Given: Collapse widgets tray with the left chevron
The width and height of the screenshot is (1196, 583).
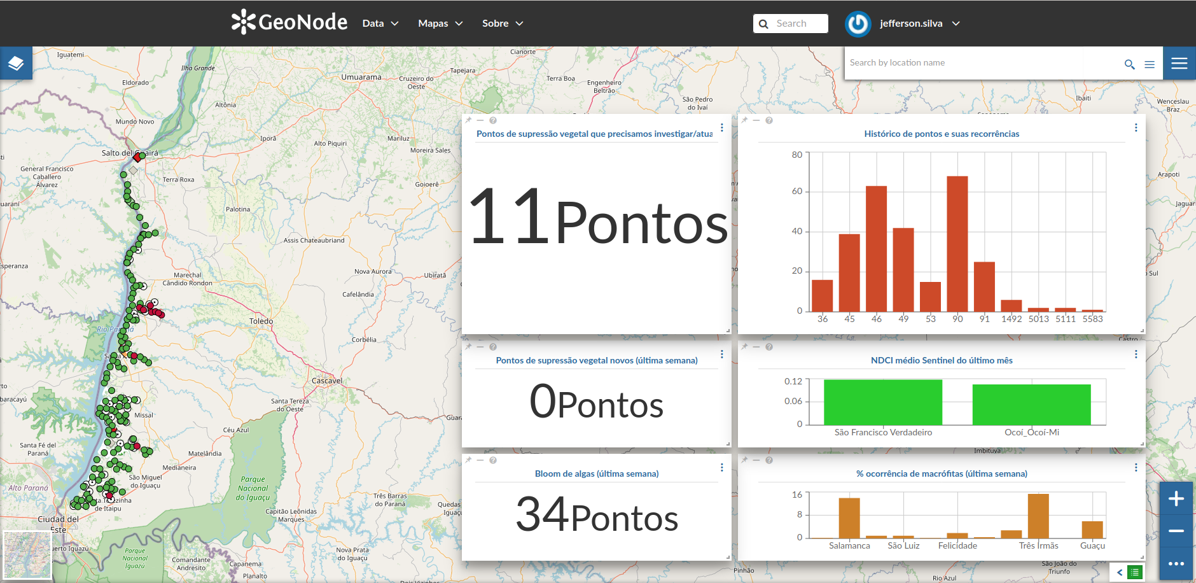Looking at the screenshot, I should pyautogui.click(x=1120, y=572).
